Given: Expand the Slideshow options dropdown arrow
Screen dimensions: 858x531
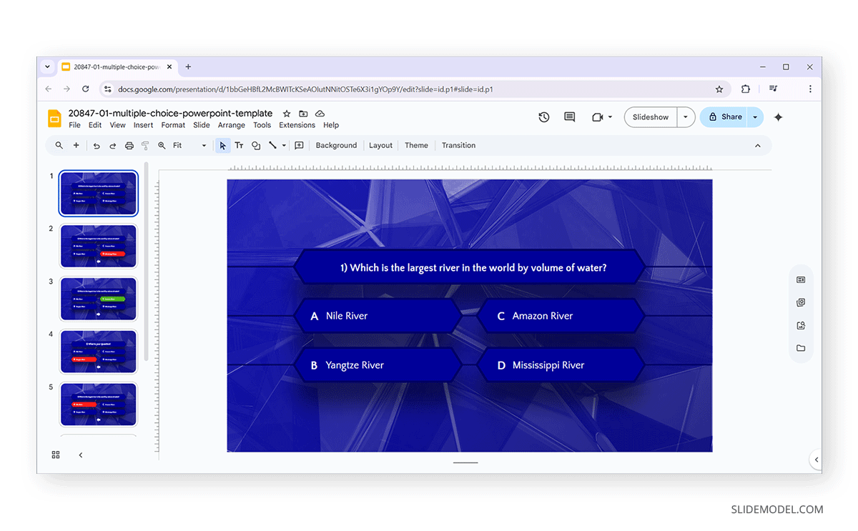Looking at the screenshot, I should click(x=686, y=117).
